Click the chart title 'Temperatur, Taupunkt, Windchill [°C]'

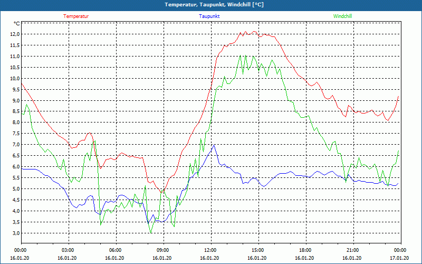214,5
